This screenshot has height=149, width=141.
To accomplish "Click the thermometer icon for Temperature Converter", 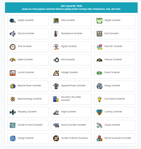I will [x=56, y=34].
